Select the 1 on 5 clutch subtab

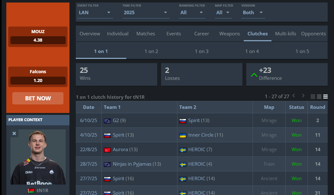click(x=302, y=51)
